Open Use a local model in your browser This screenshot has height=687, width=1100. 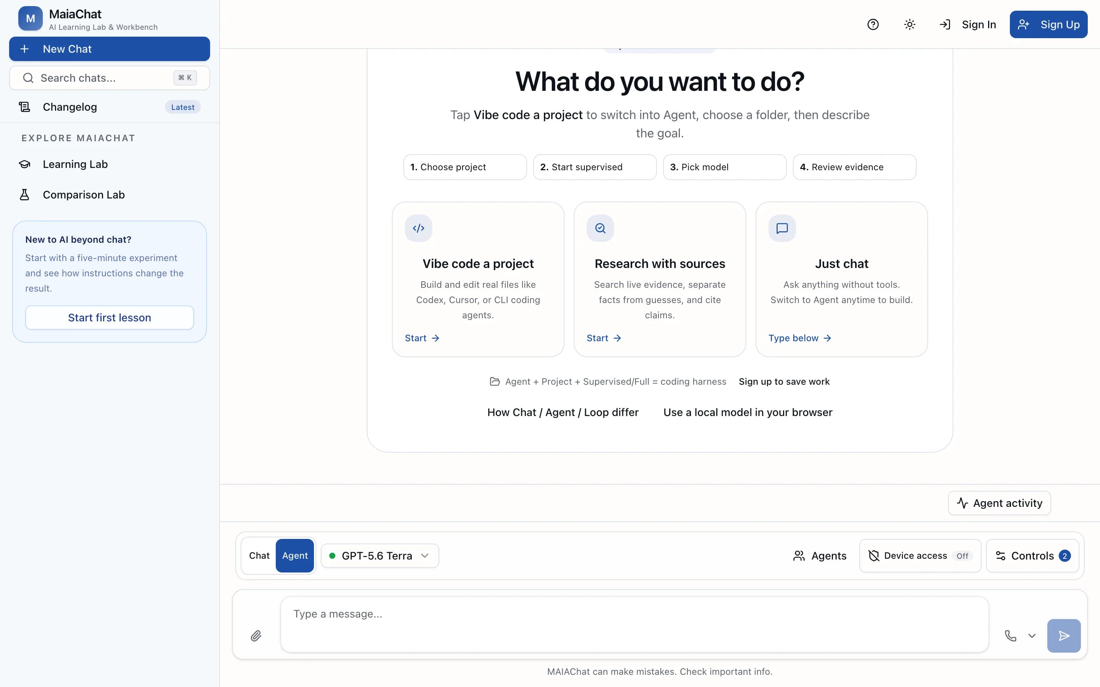coord(748,412)
